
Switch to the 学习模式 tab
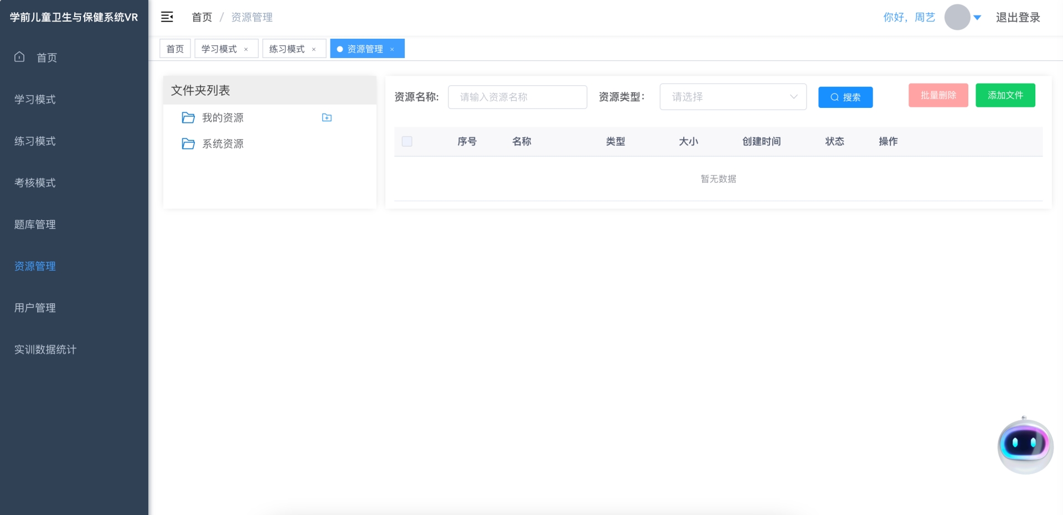[219, 49]
